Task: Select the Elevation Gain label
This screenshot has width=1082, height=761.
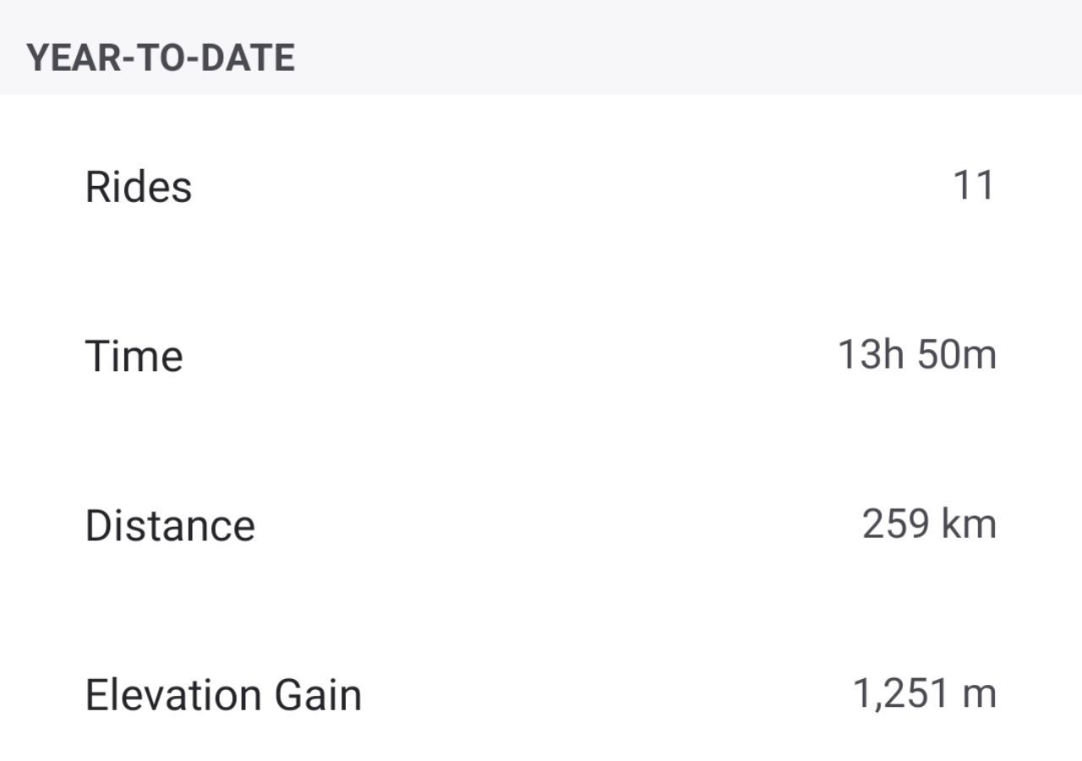Action: pyautogui.click(x=223, y=695)
